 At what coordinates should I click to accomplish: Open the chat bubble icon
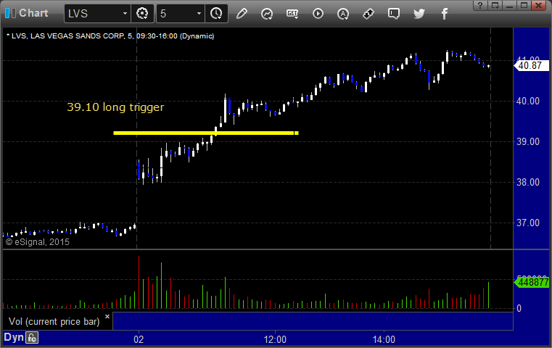tap(394, 14)
